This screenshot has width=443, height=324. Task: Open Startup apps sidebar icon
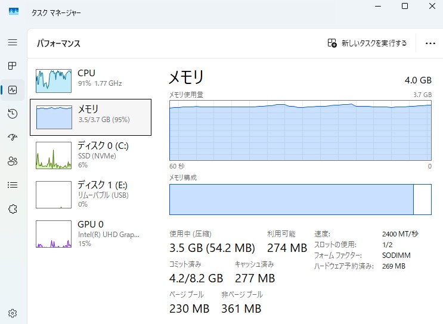click(x=13, y=138)
